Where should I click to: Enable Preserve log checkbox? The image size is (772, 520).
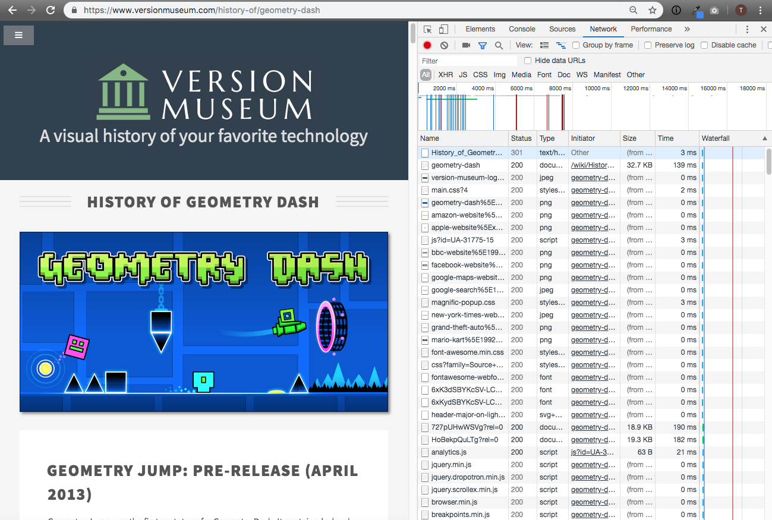648,45
